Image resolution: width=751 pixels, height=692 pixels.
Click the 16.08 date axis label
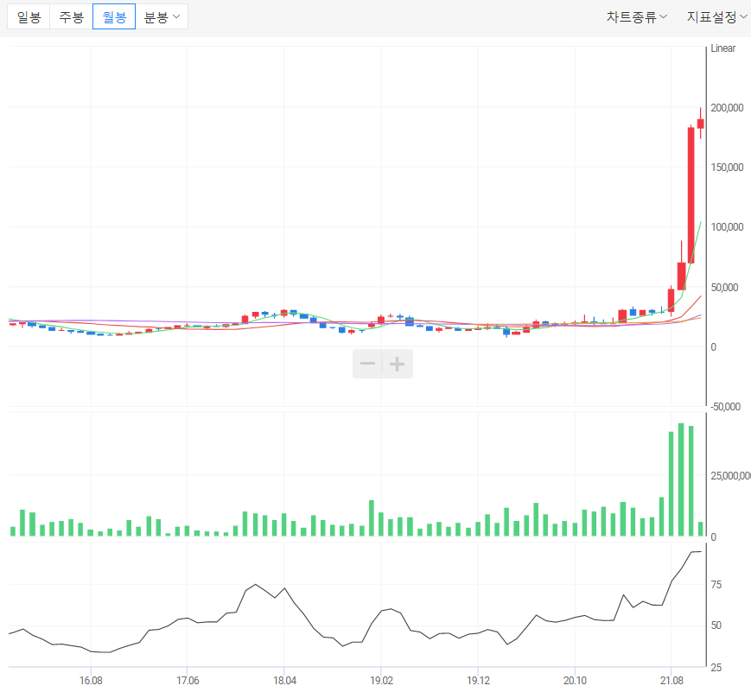[91, 681]
